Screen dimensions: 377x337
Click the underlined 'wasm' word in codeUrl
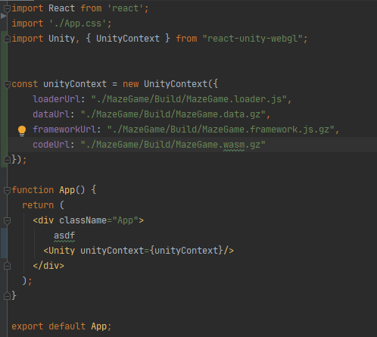[x=234, y=145]
